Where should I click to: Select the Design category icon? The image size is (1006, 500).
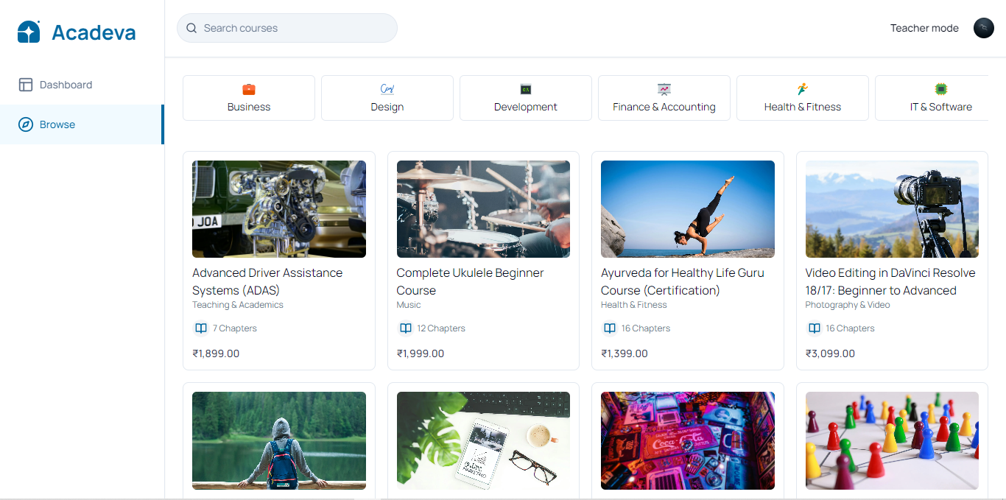coord(387,89)
